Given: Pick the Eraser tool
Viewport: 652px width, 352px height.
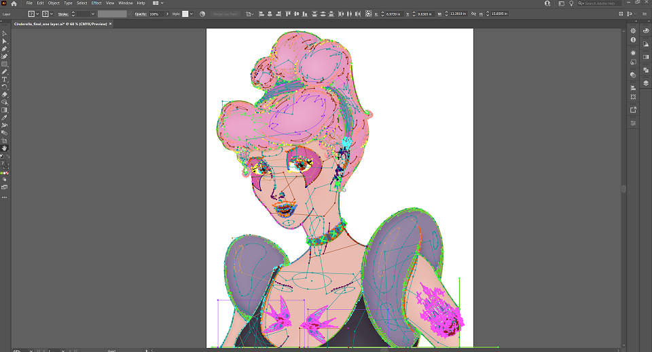Looking at the screenshot, I should coord(5,95).
